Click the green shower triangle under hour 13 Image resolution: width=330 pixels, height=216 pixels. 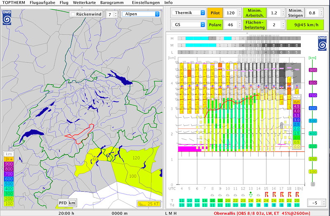tap(250, 195)
